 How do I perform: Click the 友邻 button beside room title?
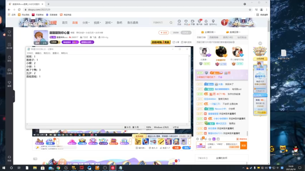coord(164,33)
